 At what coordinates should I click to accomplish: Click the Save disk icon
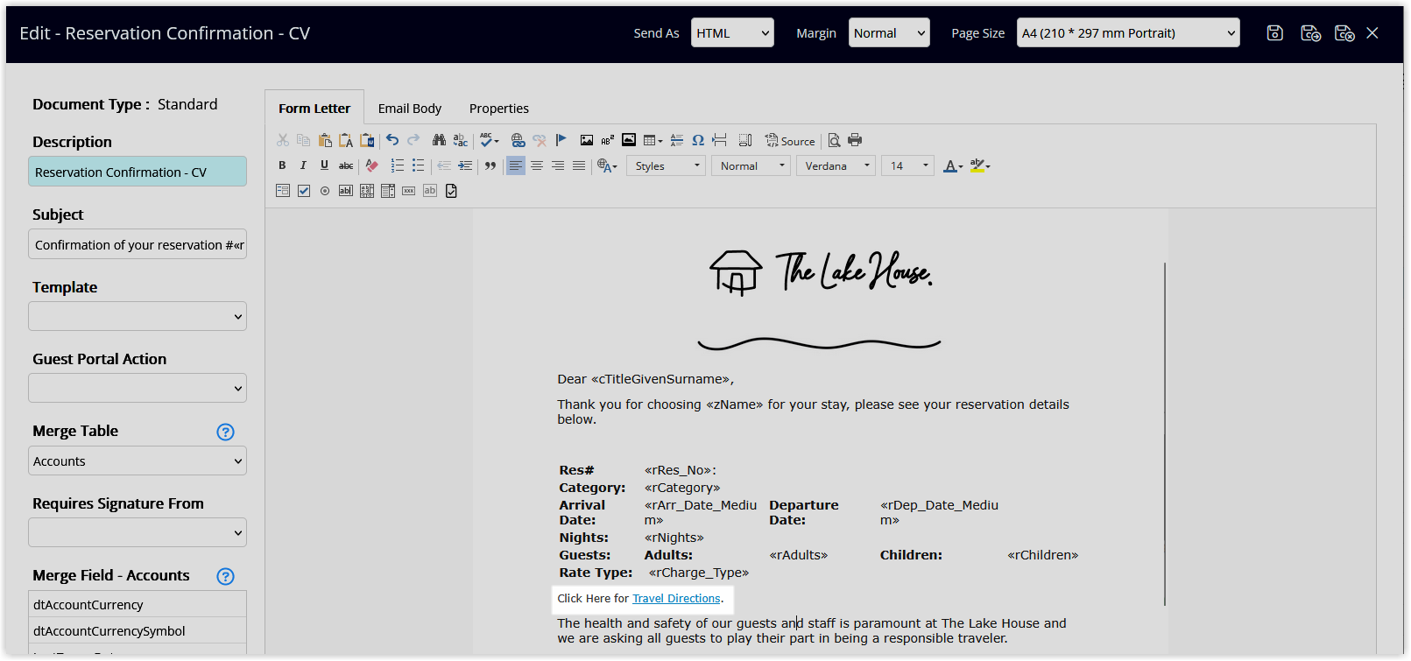coord(1275,33)
